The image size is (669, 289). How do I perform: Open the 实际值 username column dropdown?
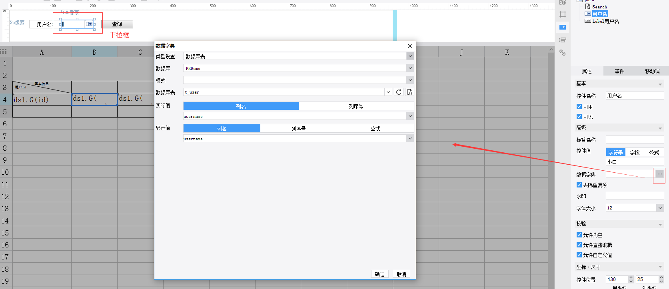410,116
